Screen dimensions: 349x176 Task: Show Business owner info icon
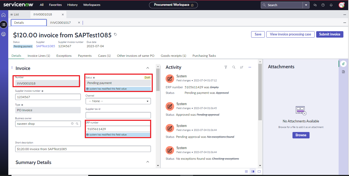72,124
